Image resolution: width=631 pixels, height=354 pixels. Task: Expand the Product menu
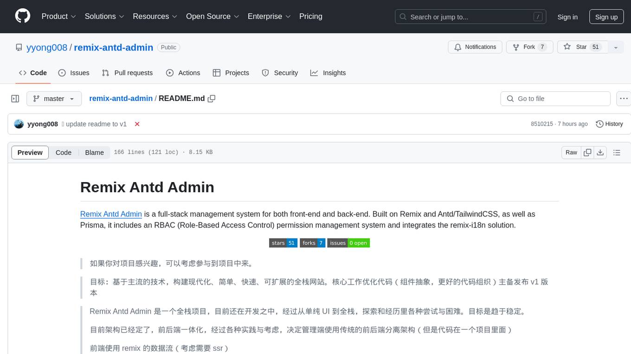pyautogui.click(x=59, y=16)
